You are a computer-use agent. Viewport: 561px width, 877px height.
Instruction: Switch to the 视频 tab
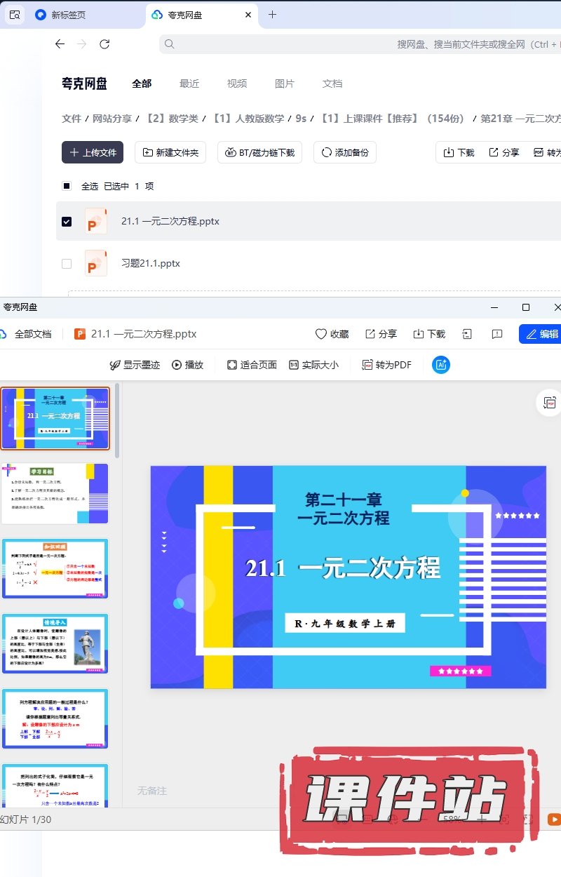pos(237,83)
